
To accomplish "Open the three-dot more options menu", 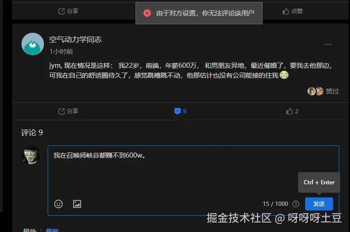I will coord(328,44).
